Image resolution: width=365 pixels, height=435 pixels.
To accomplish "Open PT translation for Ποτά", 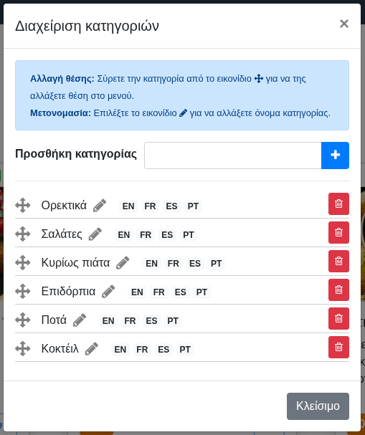I will pyautogui.click(x=173, y=321).
